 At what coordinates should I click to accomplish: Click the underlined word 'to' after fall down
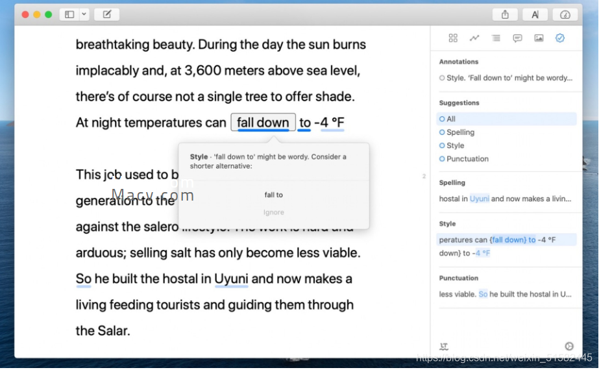point(304,123)
